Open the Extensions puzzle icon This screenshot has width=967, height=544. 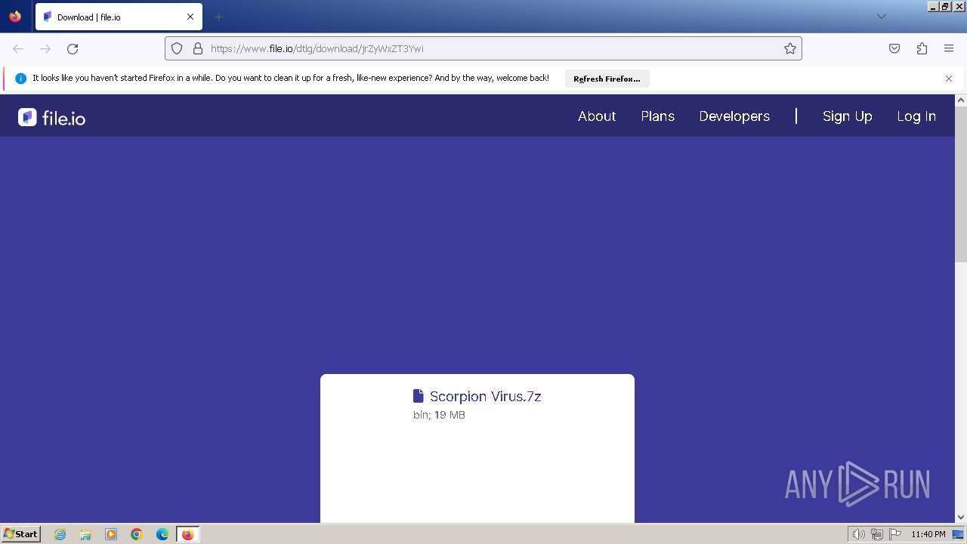click(x=922, y=48)
